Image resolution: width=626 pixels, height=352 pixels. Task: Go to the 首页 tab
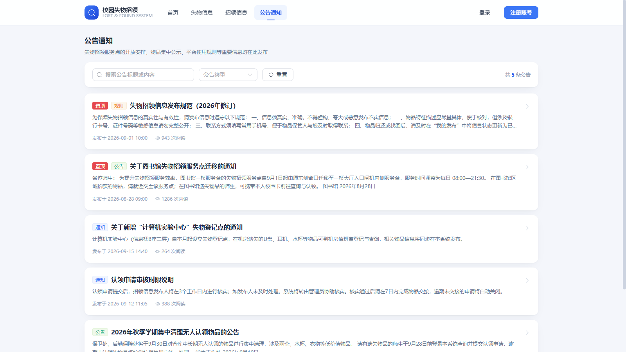tap(173, 13)
